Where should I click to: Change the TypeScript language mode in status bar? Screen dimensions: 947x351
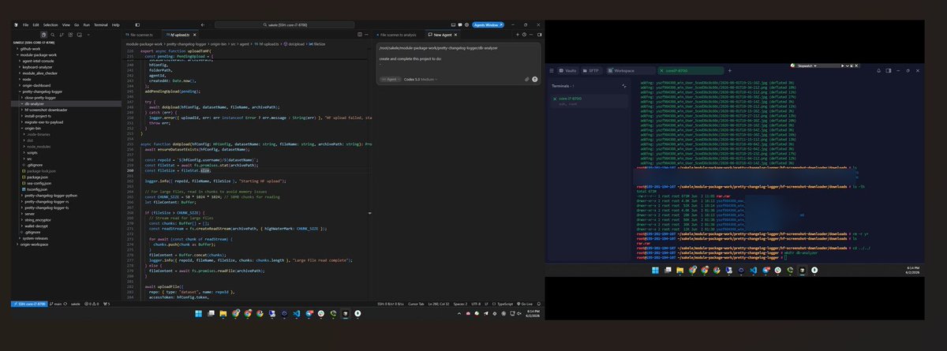click(x=503, y=303)
